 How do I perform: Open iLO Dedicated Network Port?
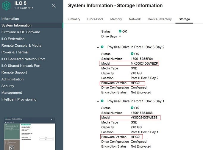tap(23, 59)
